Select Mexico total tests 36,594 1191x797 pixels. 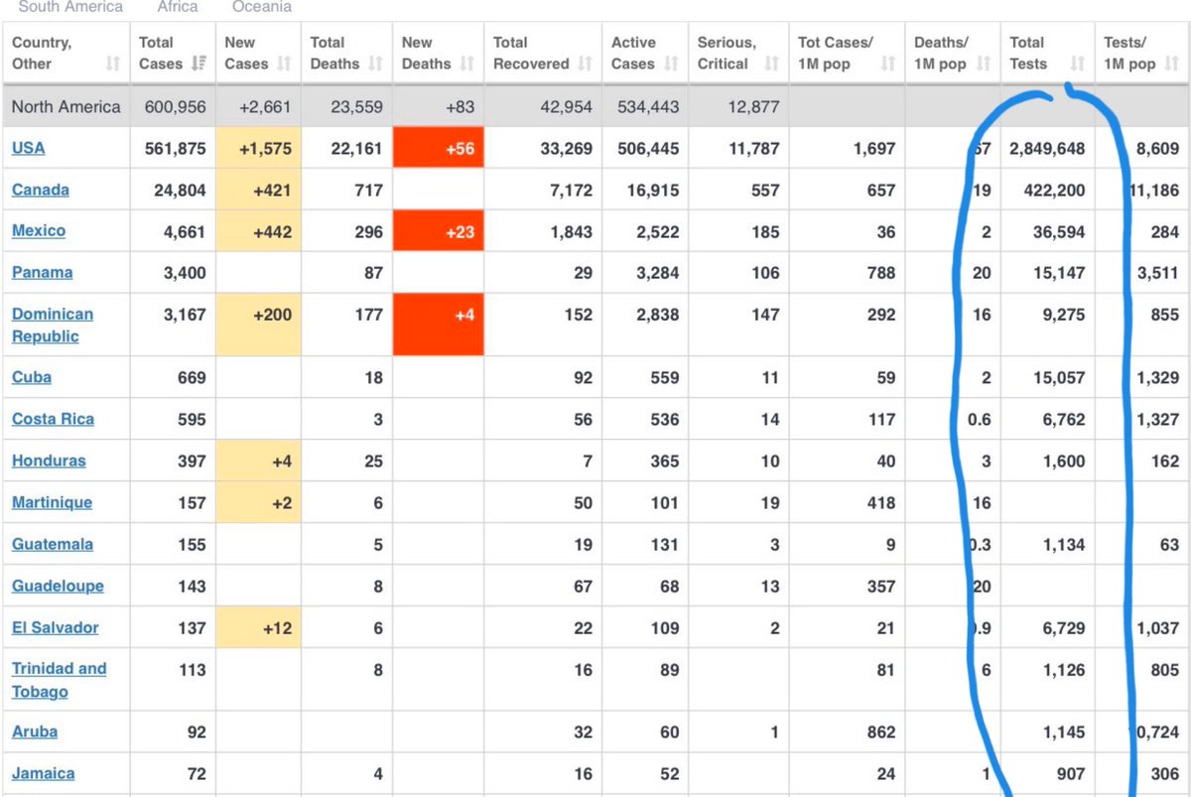pos(1061,232)
